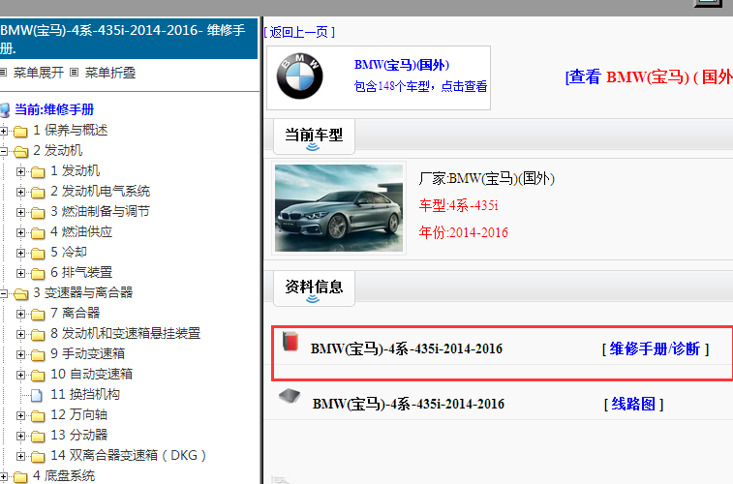
Task: Click the repair manual row title BMW(宝马)-4系-435i-2014-2016
Action: (407, 349)
